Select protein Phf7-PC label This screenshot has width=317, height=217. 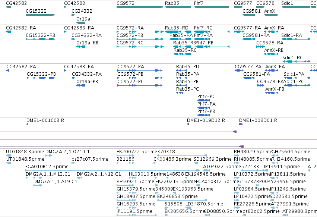pos(206,96)
